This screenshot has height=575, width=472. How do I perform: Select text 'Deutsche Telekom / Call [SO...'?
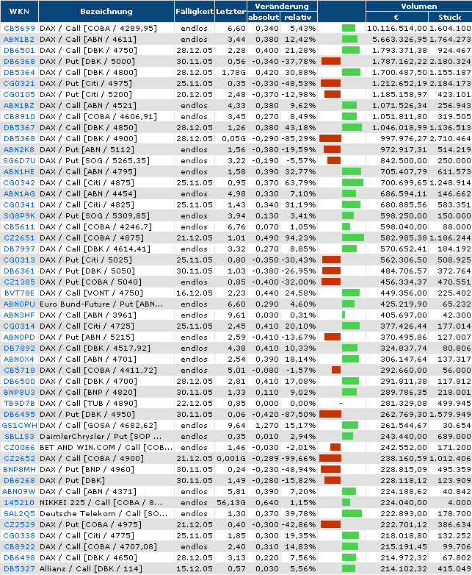[104, 513]
